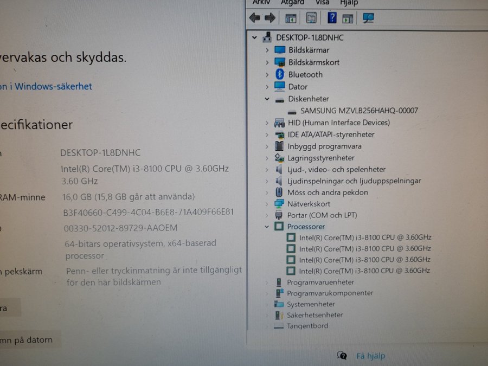
Task: Click the Möss och andra pekdon mouse icon
Action: click(279, 192)
